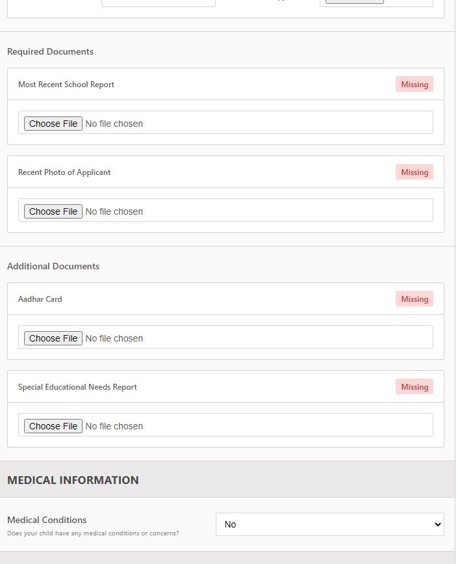Screen dimensions: 462x564
Task: Click 'No file chosen' under Recent Photo
Action: click(x=114, y=211)
